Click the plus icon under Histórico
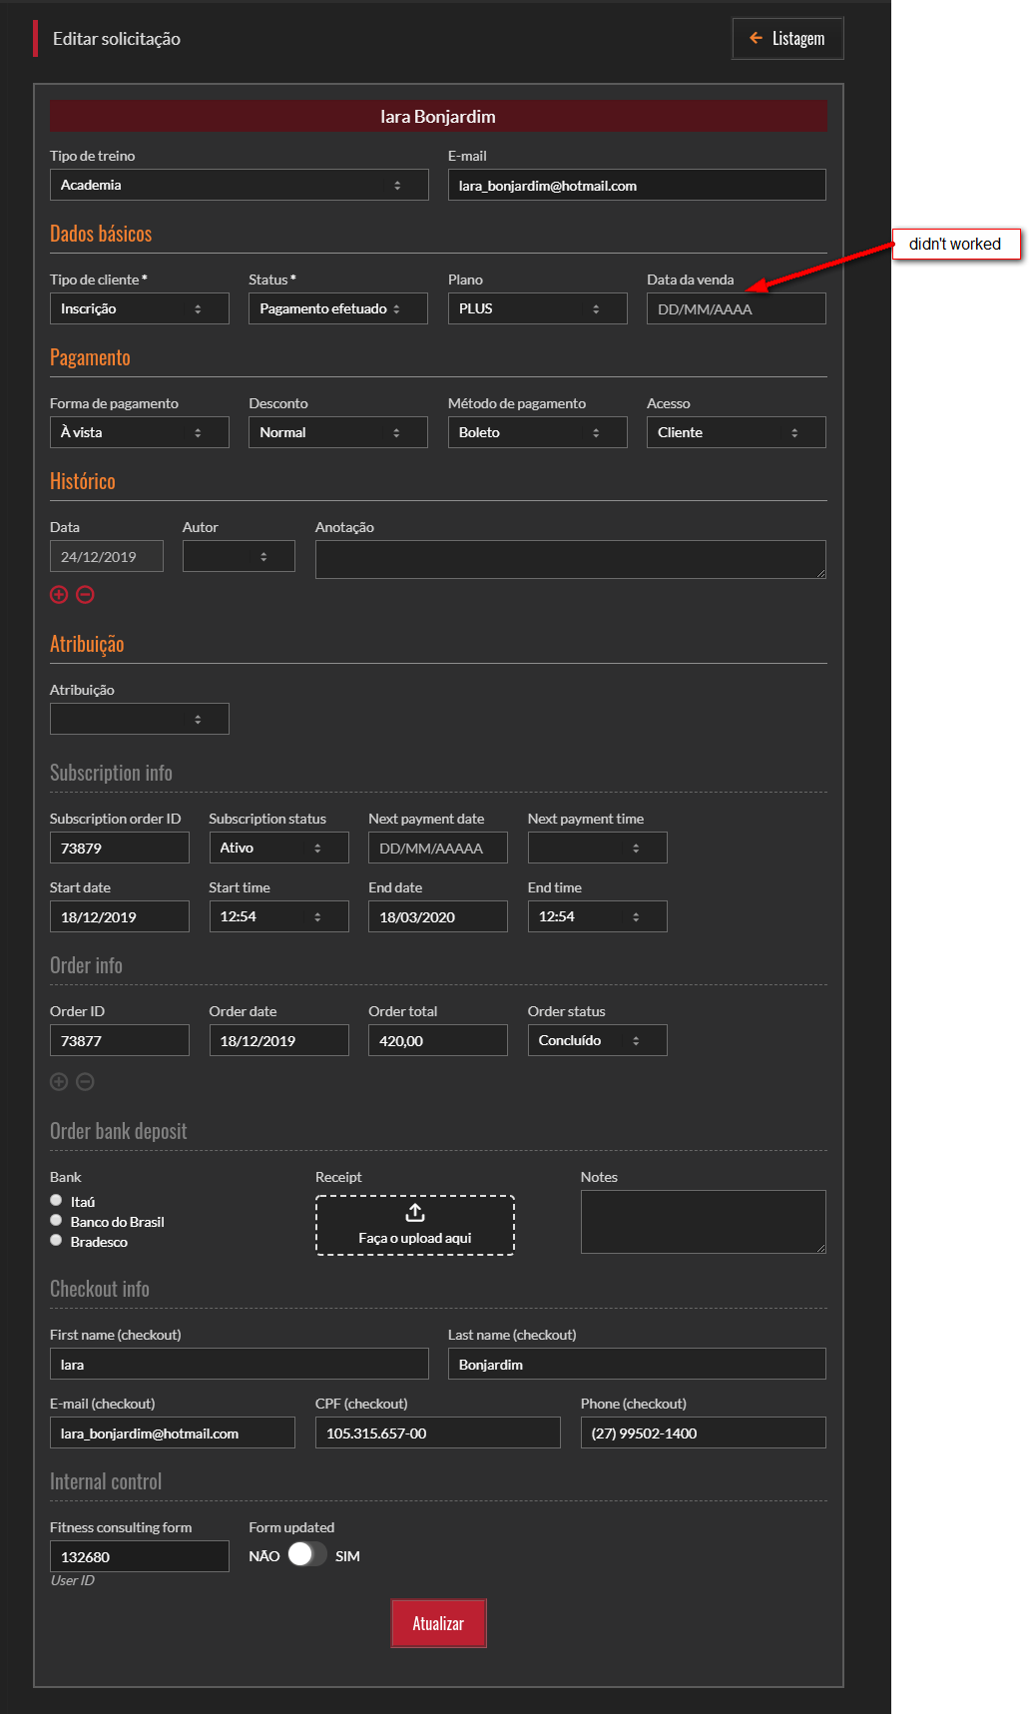This screenshot has height=1714, width=1031. [59, 595]
